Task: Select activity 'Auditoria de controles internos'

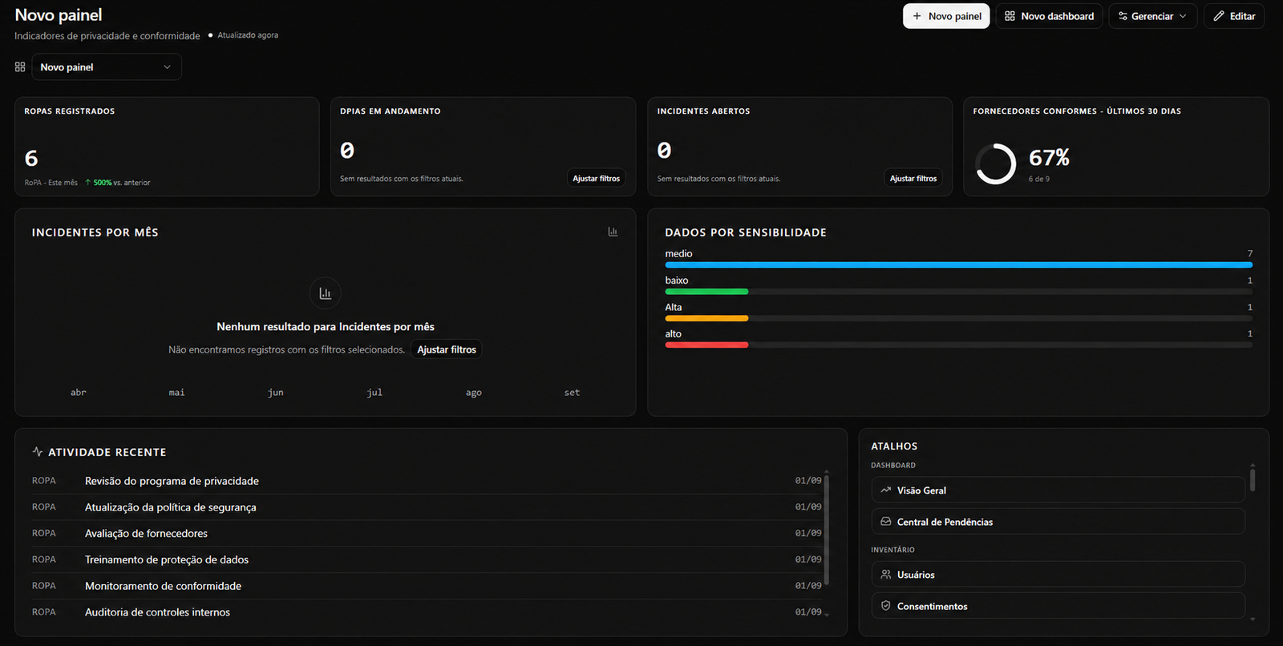Action: pyautogui.click(x=427, y=612)
